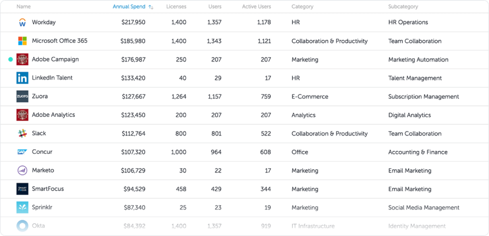The height and width of the screenshot is (236, 489).
Task: Open the Concur application name
Action: 42,152
